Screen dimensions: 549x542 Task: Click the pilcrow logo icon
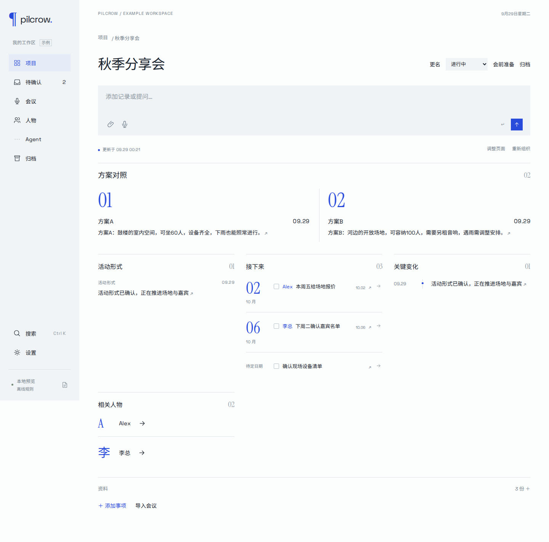click(x=13, y=19)
